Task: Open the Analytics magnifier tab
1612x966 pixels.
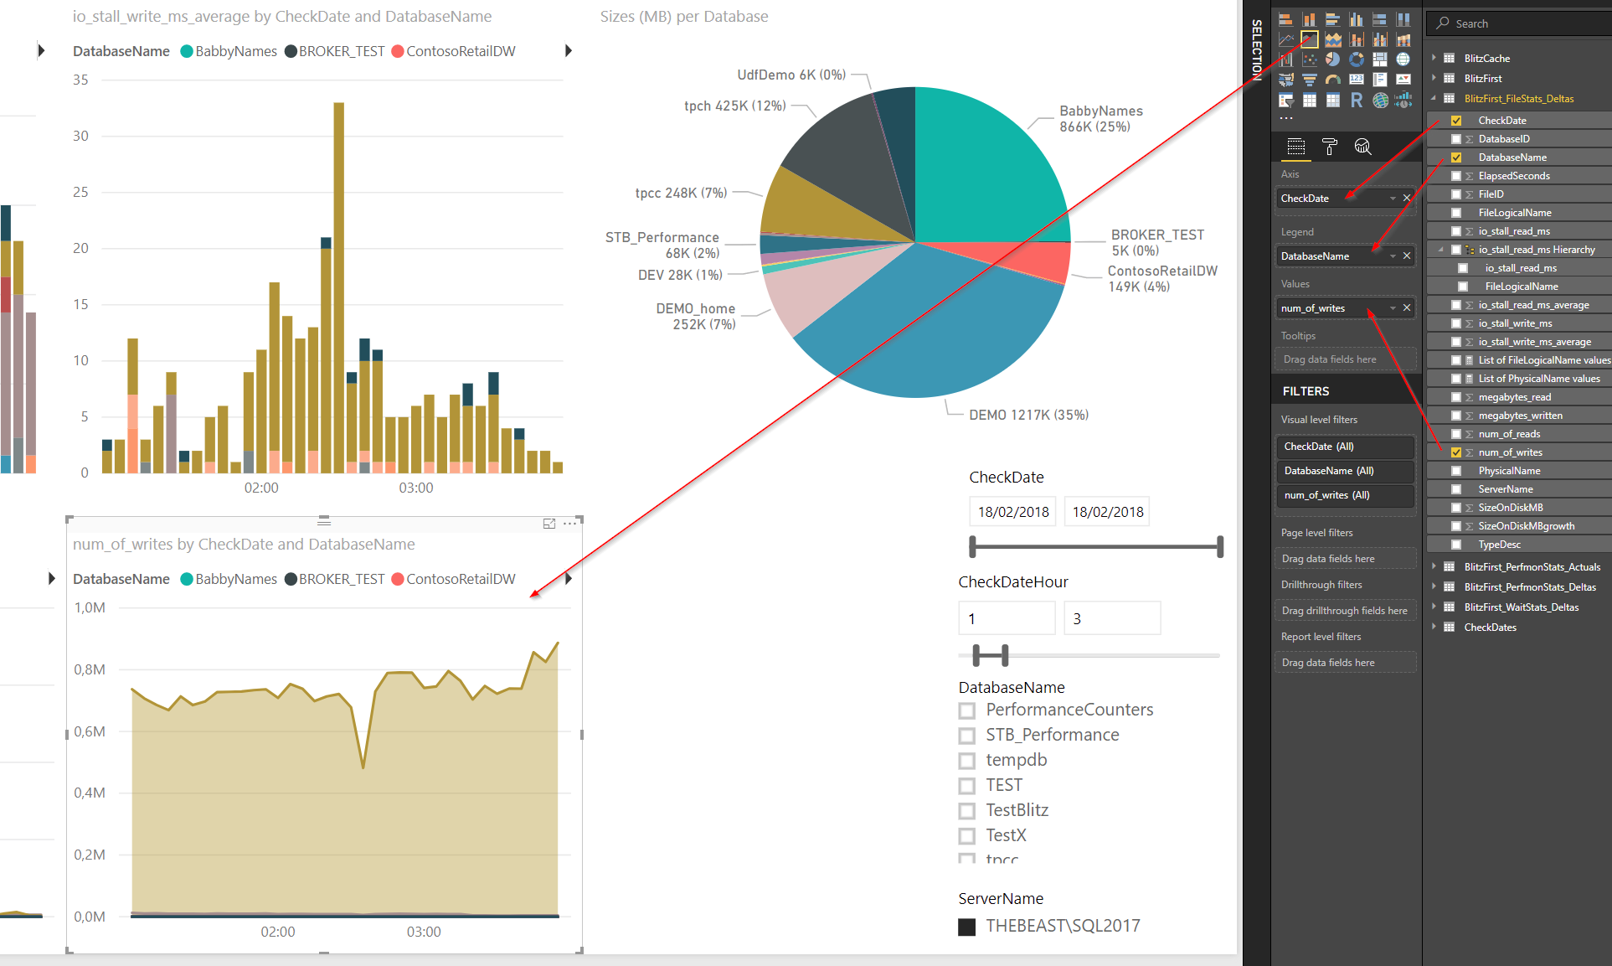Action: (1362, 147)
